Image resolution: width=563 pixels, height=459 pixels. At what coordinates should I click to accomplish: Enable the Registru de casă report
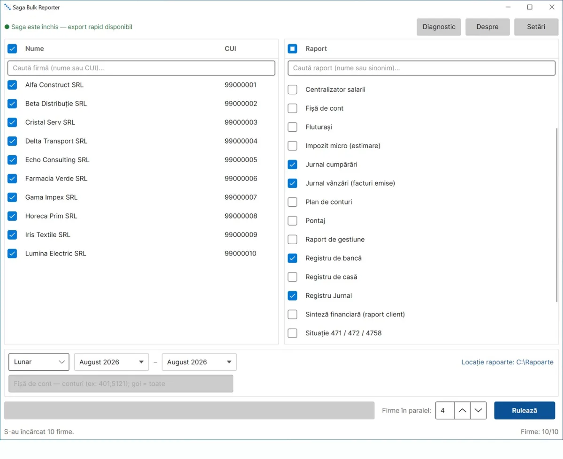[x=292, y=277]
